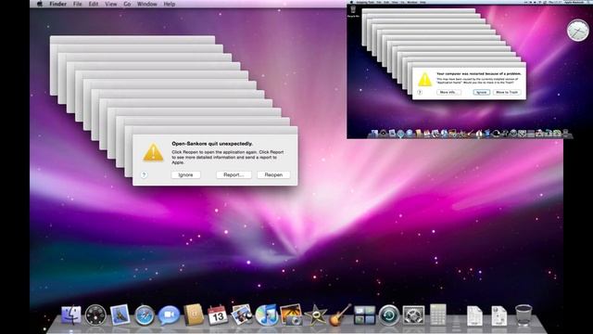Screen dimensions: 593x334
Task: Open the Mail stamp icon in Dock
Action: point(120,315)
